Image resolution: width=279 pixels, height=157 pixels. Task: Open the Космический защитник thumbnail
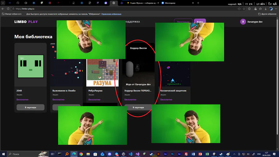pyautogui.click(x=174, y=74)
